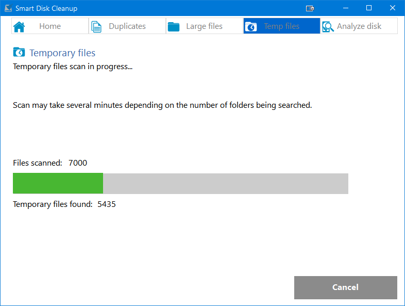
Task: Maximize the Smart Disk Cleanup window
Action: pos(369,8)
